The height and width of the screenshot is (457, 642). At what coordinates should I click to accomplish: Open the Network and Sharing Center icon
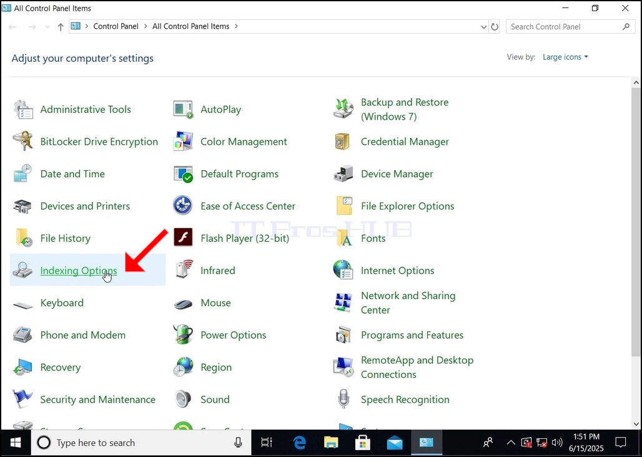pyautogui.click(x=343, y=302)
